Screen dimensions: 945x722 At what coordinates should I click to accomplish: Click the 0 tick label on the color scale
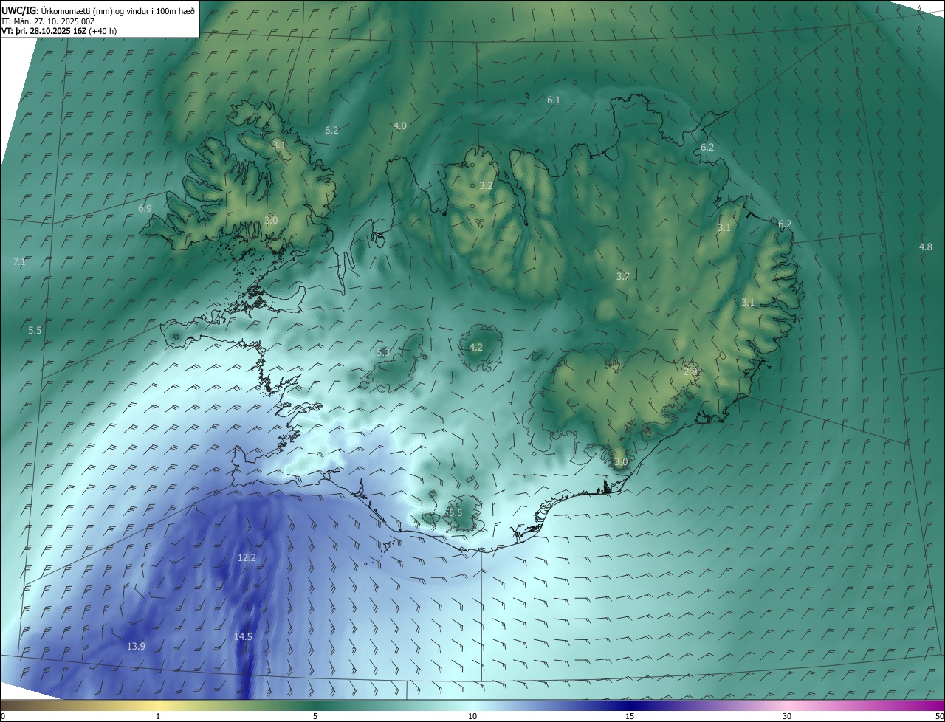(3, 716)
